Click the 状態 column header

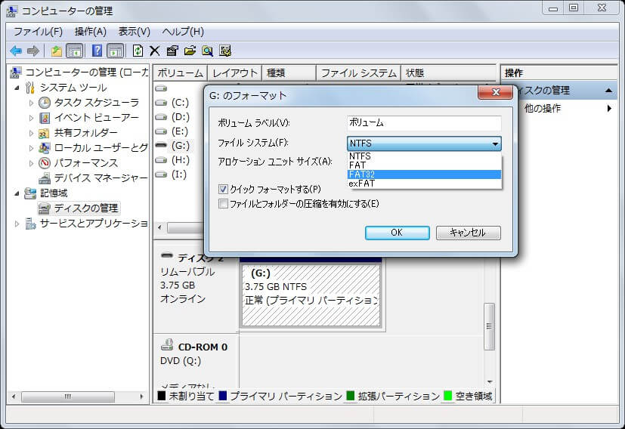(x=449, y=73)
